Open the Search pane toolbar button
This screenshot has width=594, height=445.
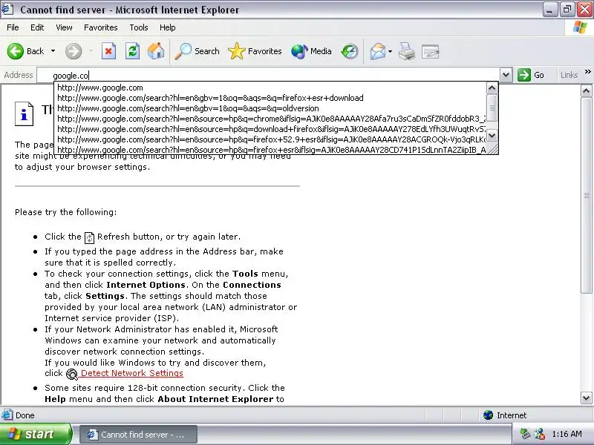tap(197, 51)
